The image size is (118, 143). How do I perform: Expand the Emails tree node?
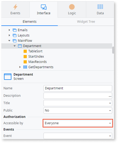pyautogui.click(x=9, y=30)
